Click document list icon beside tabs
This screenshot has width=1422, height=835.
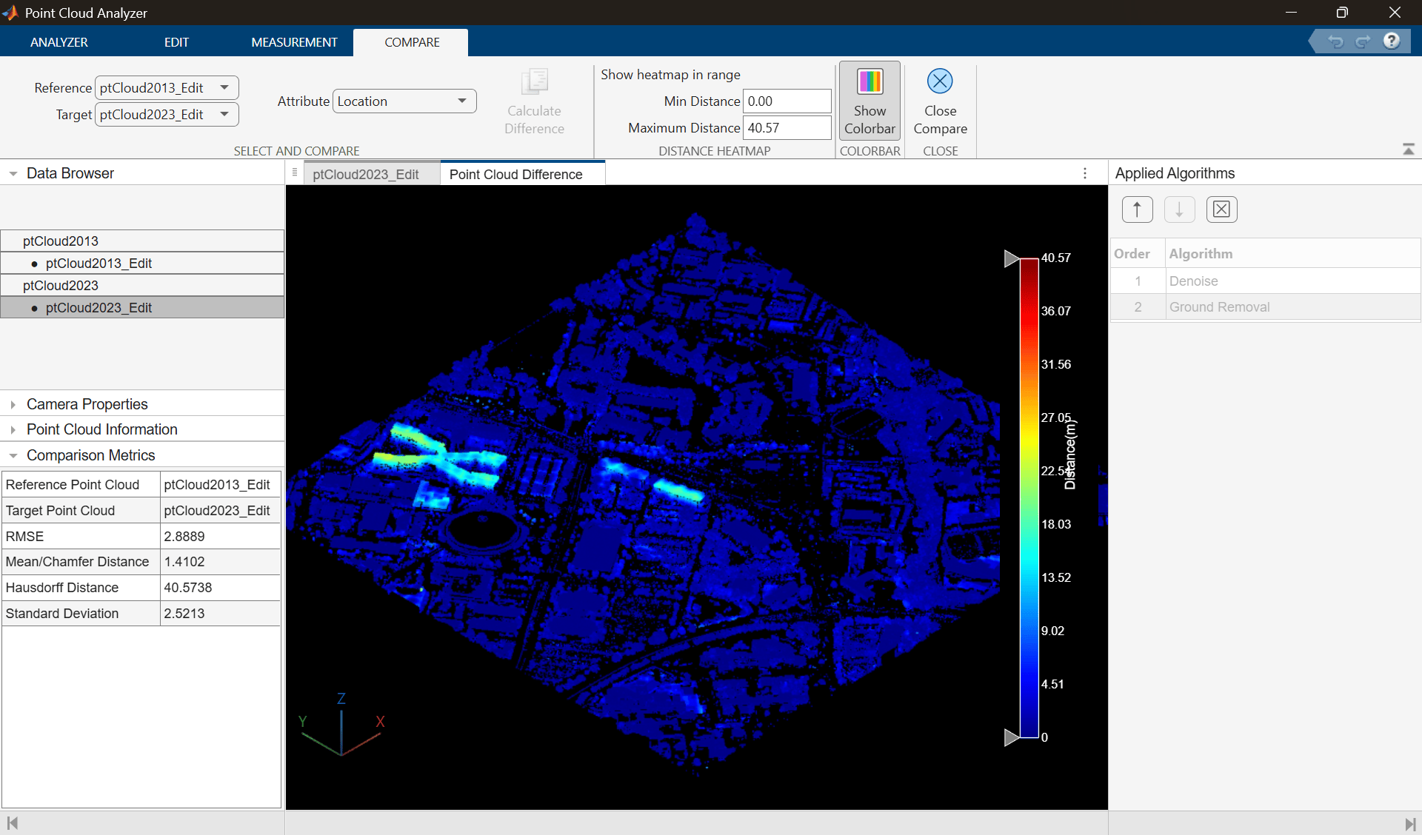[295, 172]
